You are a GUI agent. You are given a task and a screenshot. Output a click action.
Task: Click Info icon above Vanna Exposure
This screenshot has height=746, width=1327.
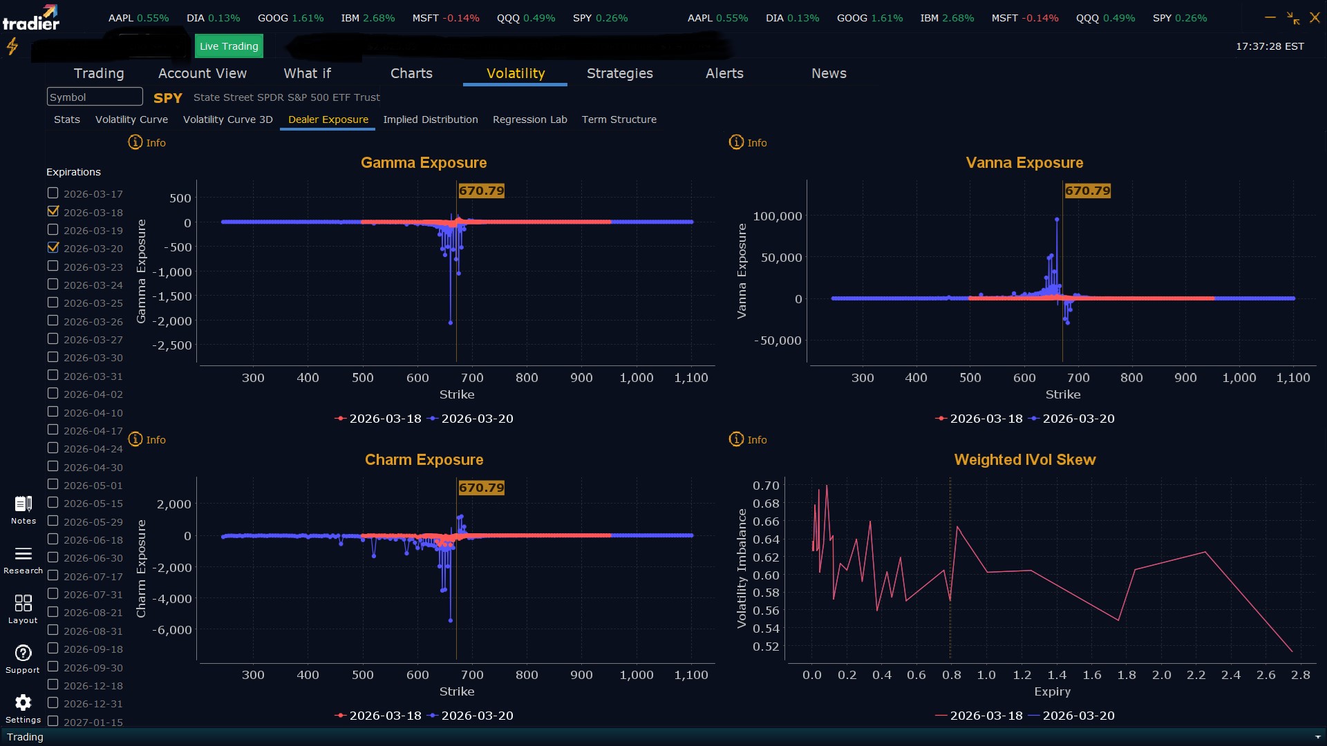(736, 142)
